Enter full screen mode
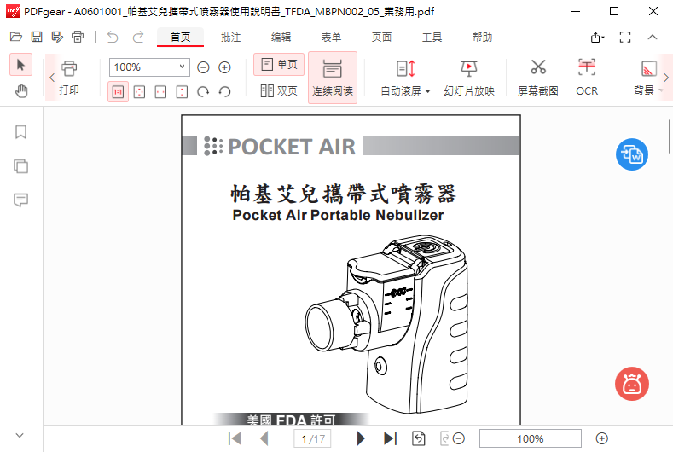This screenshot has height=452, width=673. tap(625, 38)
